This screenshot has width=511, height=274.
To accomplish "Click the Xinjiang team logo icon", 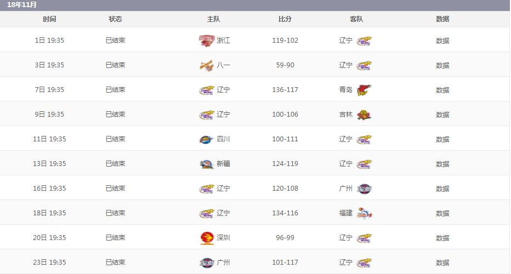I will (206, 164).
